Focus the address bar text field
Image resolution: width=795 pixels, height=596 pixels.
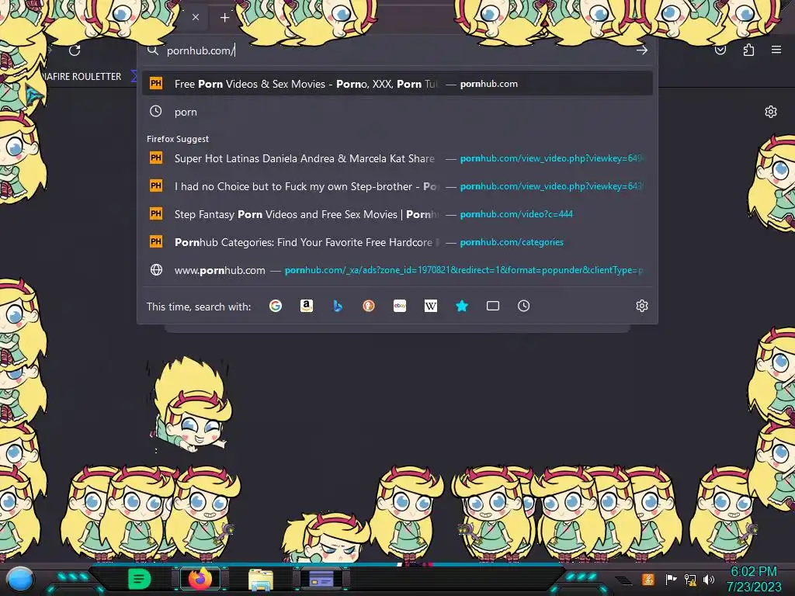point(398,50)
